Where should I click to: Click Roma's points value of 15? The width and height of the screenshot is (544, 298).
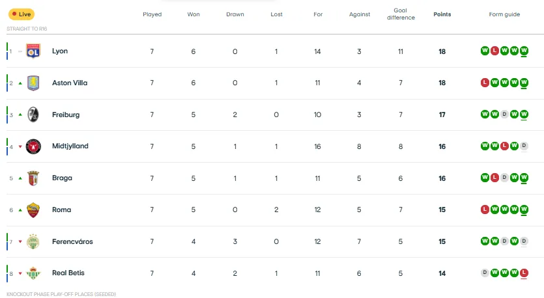pyautogui.click(x=442, y=210)
